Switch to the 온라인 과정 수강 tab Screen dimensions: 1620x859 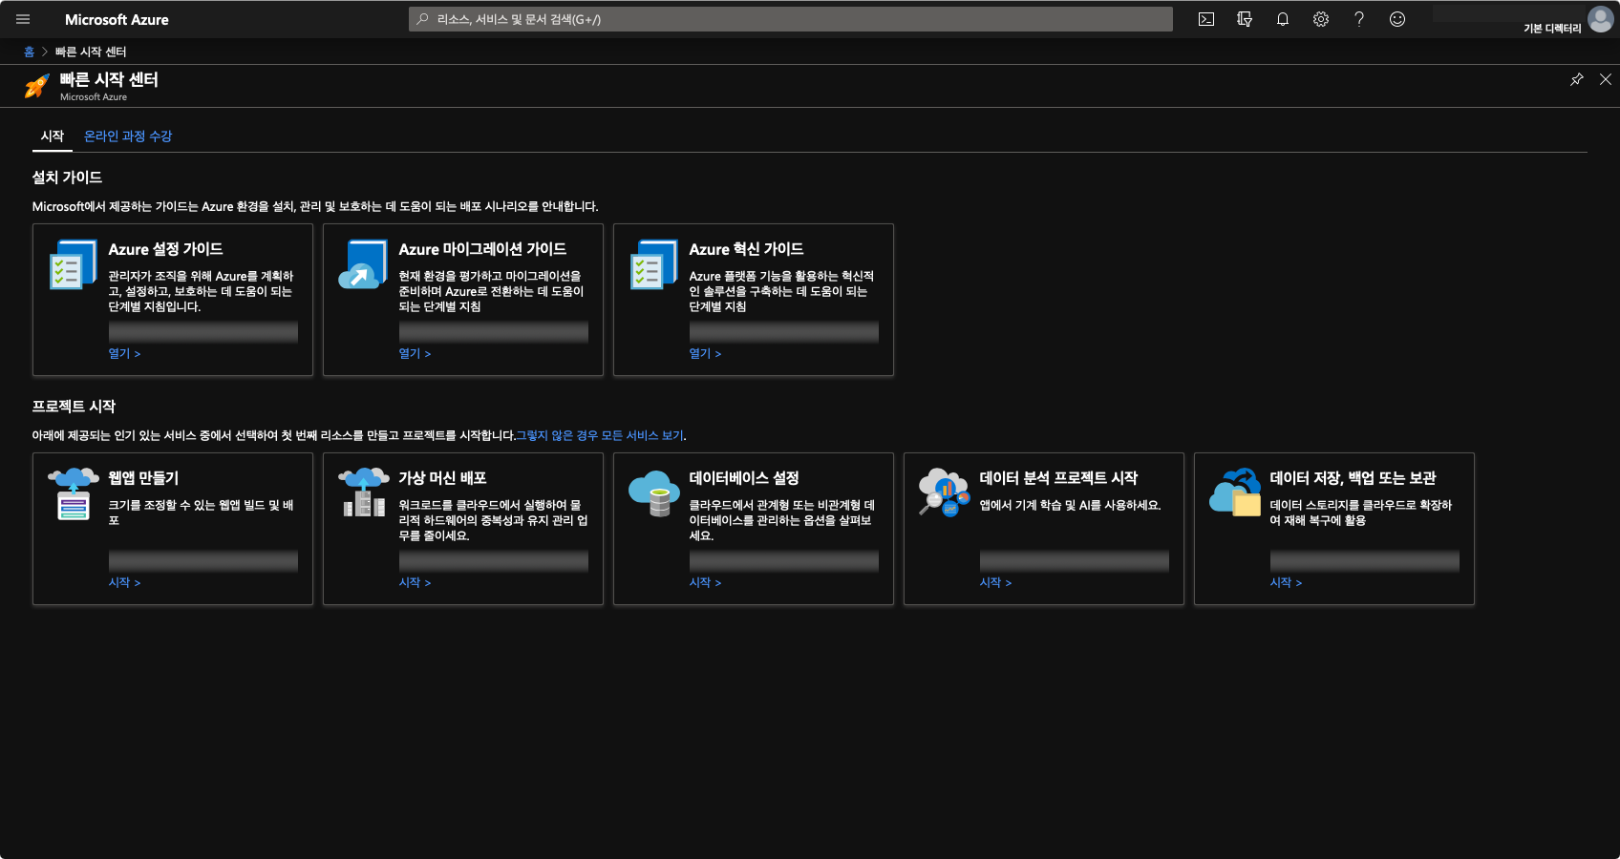[128, 136]
